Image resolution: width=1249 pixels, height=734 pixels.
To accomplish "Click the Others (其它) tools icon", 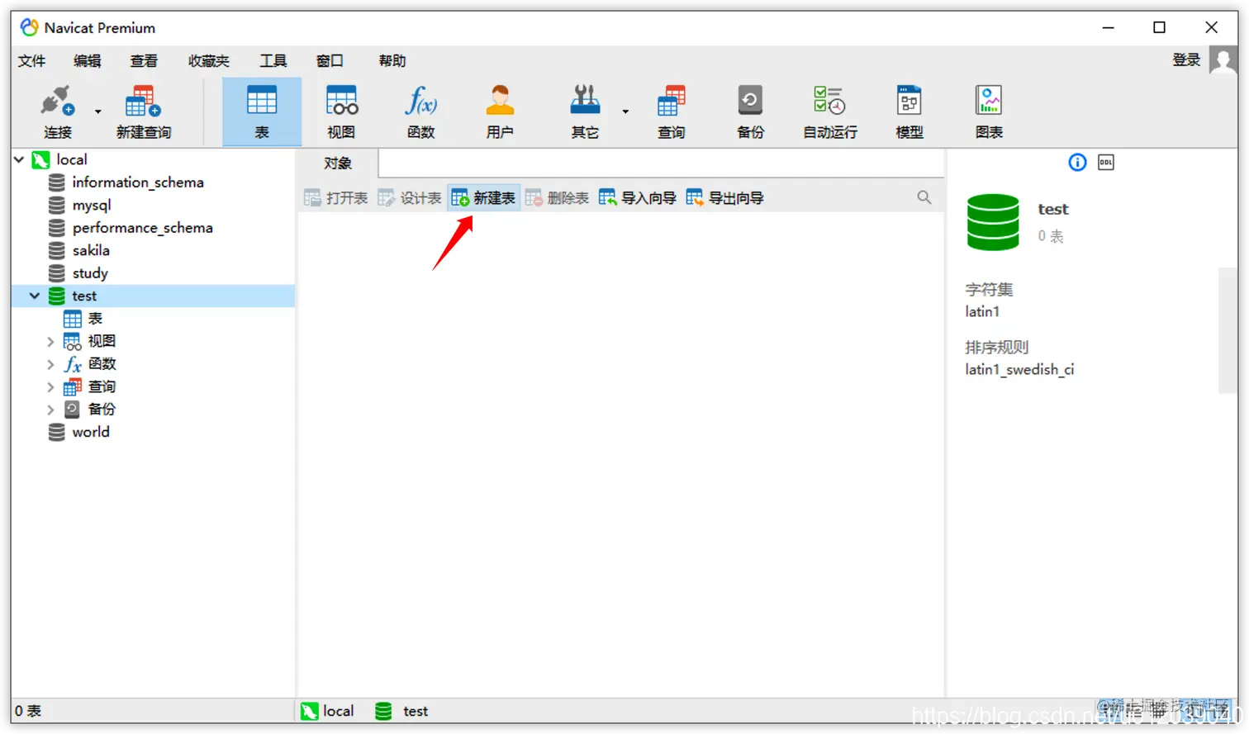I will tap(585, 102).
